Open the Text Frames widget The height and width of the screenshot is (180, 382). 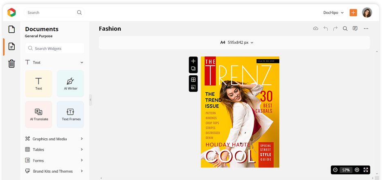point(70,115)
